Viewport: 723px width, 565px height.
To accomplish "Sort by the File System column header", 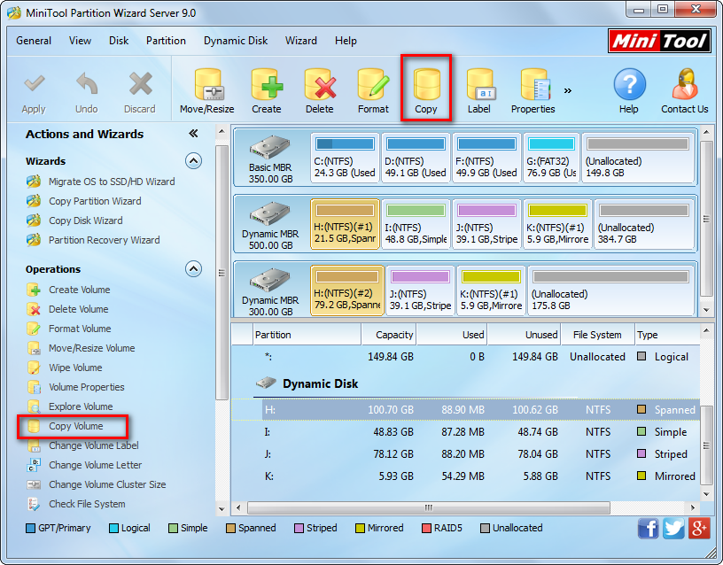I will 597,335.
